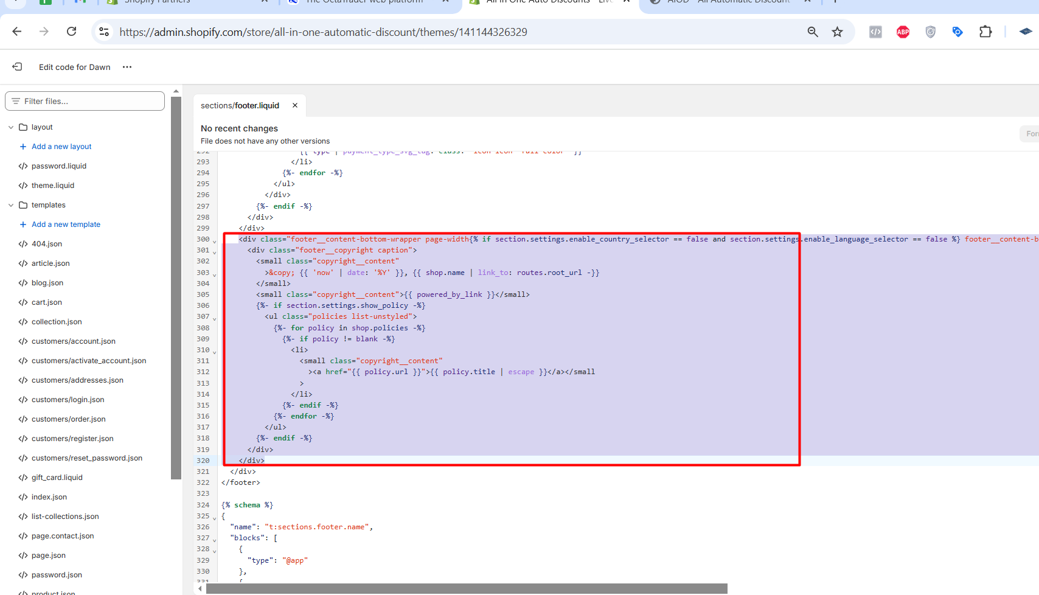The width and height of the screenshot is (1039, 595).
Task: Click the 'No recent changes' heading
Action: click(x=239, y=128)
